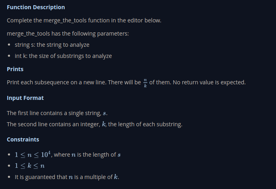Click the Constraints heading
The width and height of the screenshot is (276, 189).
[x=23, y=139]
